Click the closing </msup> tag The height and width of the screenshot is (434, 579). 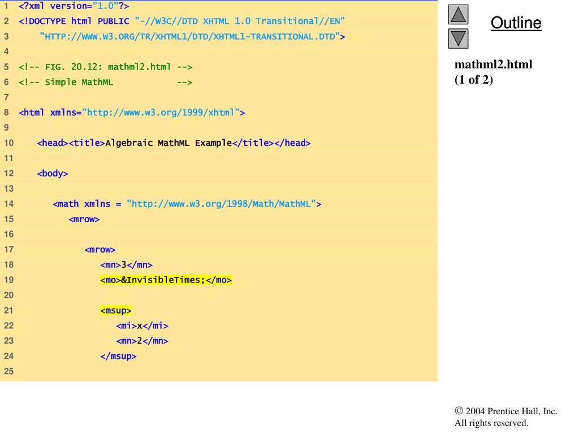pyautogui.click(x=118, y=357)
